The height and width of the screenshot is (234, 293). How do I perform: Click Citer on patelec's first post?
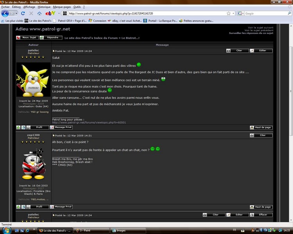tap(238, 51)
